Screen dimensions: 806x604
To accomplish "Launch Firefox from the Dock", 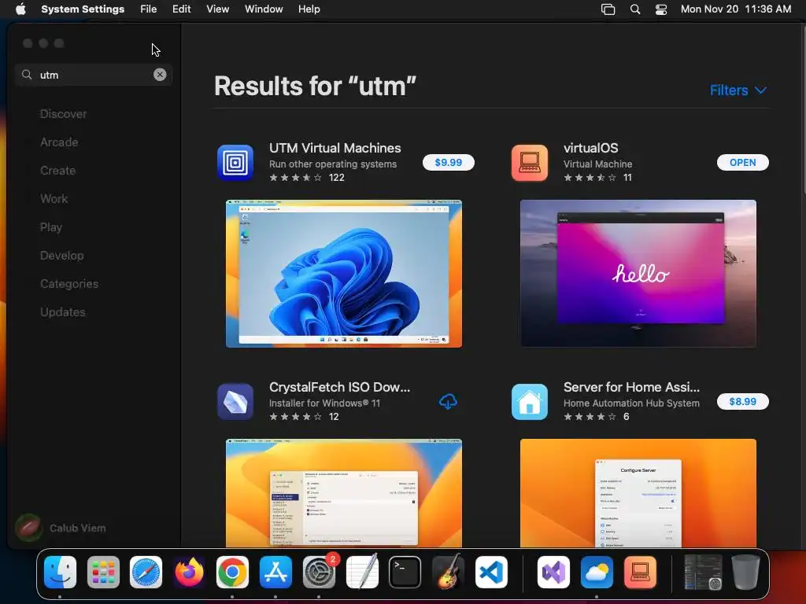I will click(x=189, y=573).
